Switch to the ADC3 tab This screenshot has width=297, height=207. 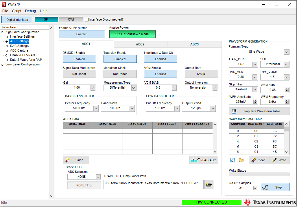[x=195, y=44]
